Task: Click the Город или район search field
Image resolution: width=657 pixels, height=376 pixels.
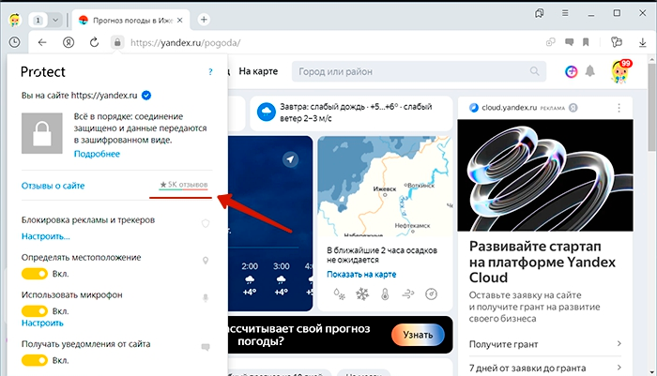Action: point(419,71)
